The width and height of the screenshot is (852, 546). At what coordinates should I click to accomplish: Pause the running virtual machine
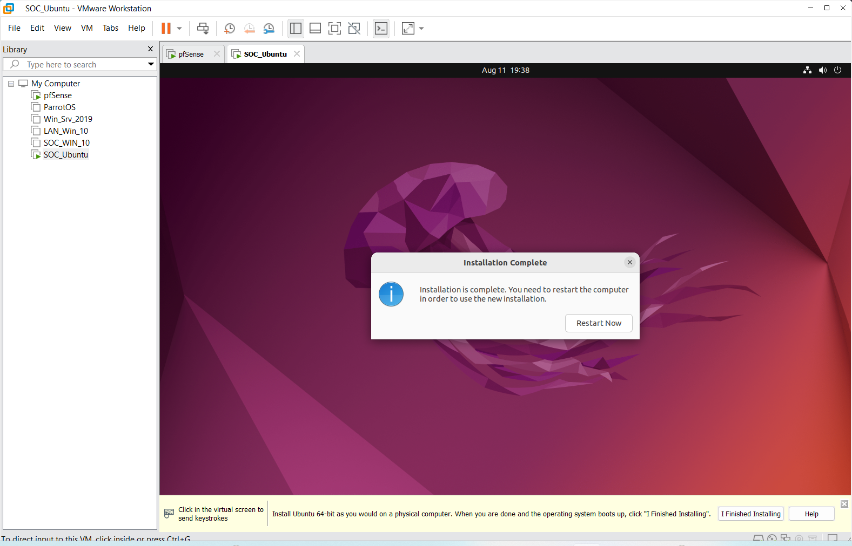[166, 28]
